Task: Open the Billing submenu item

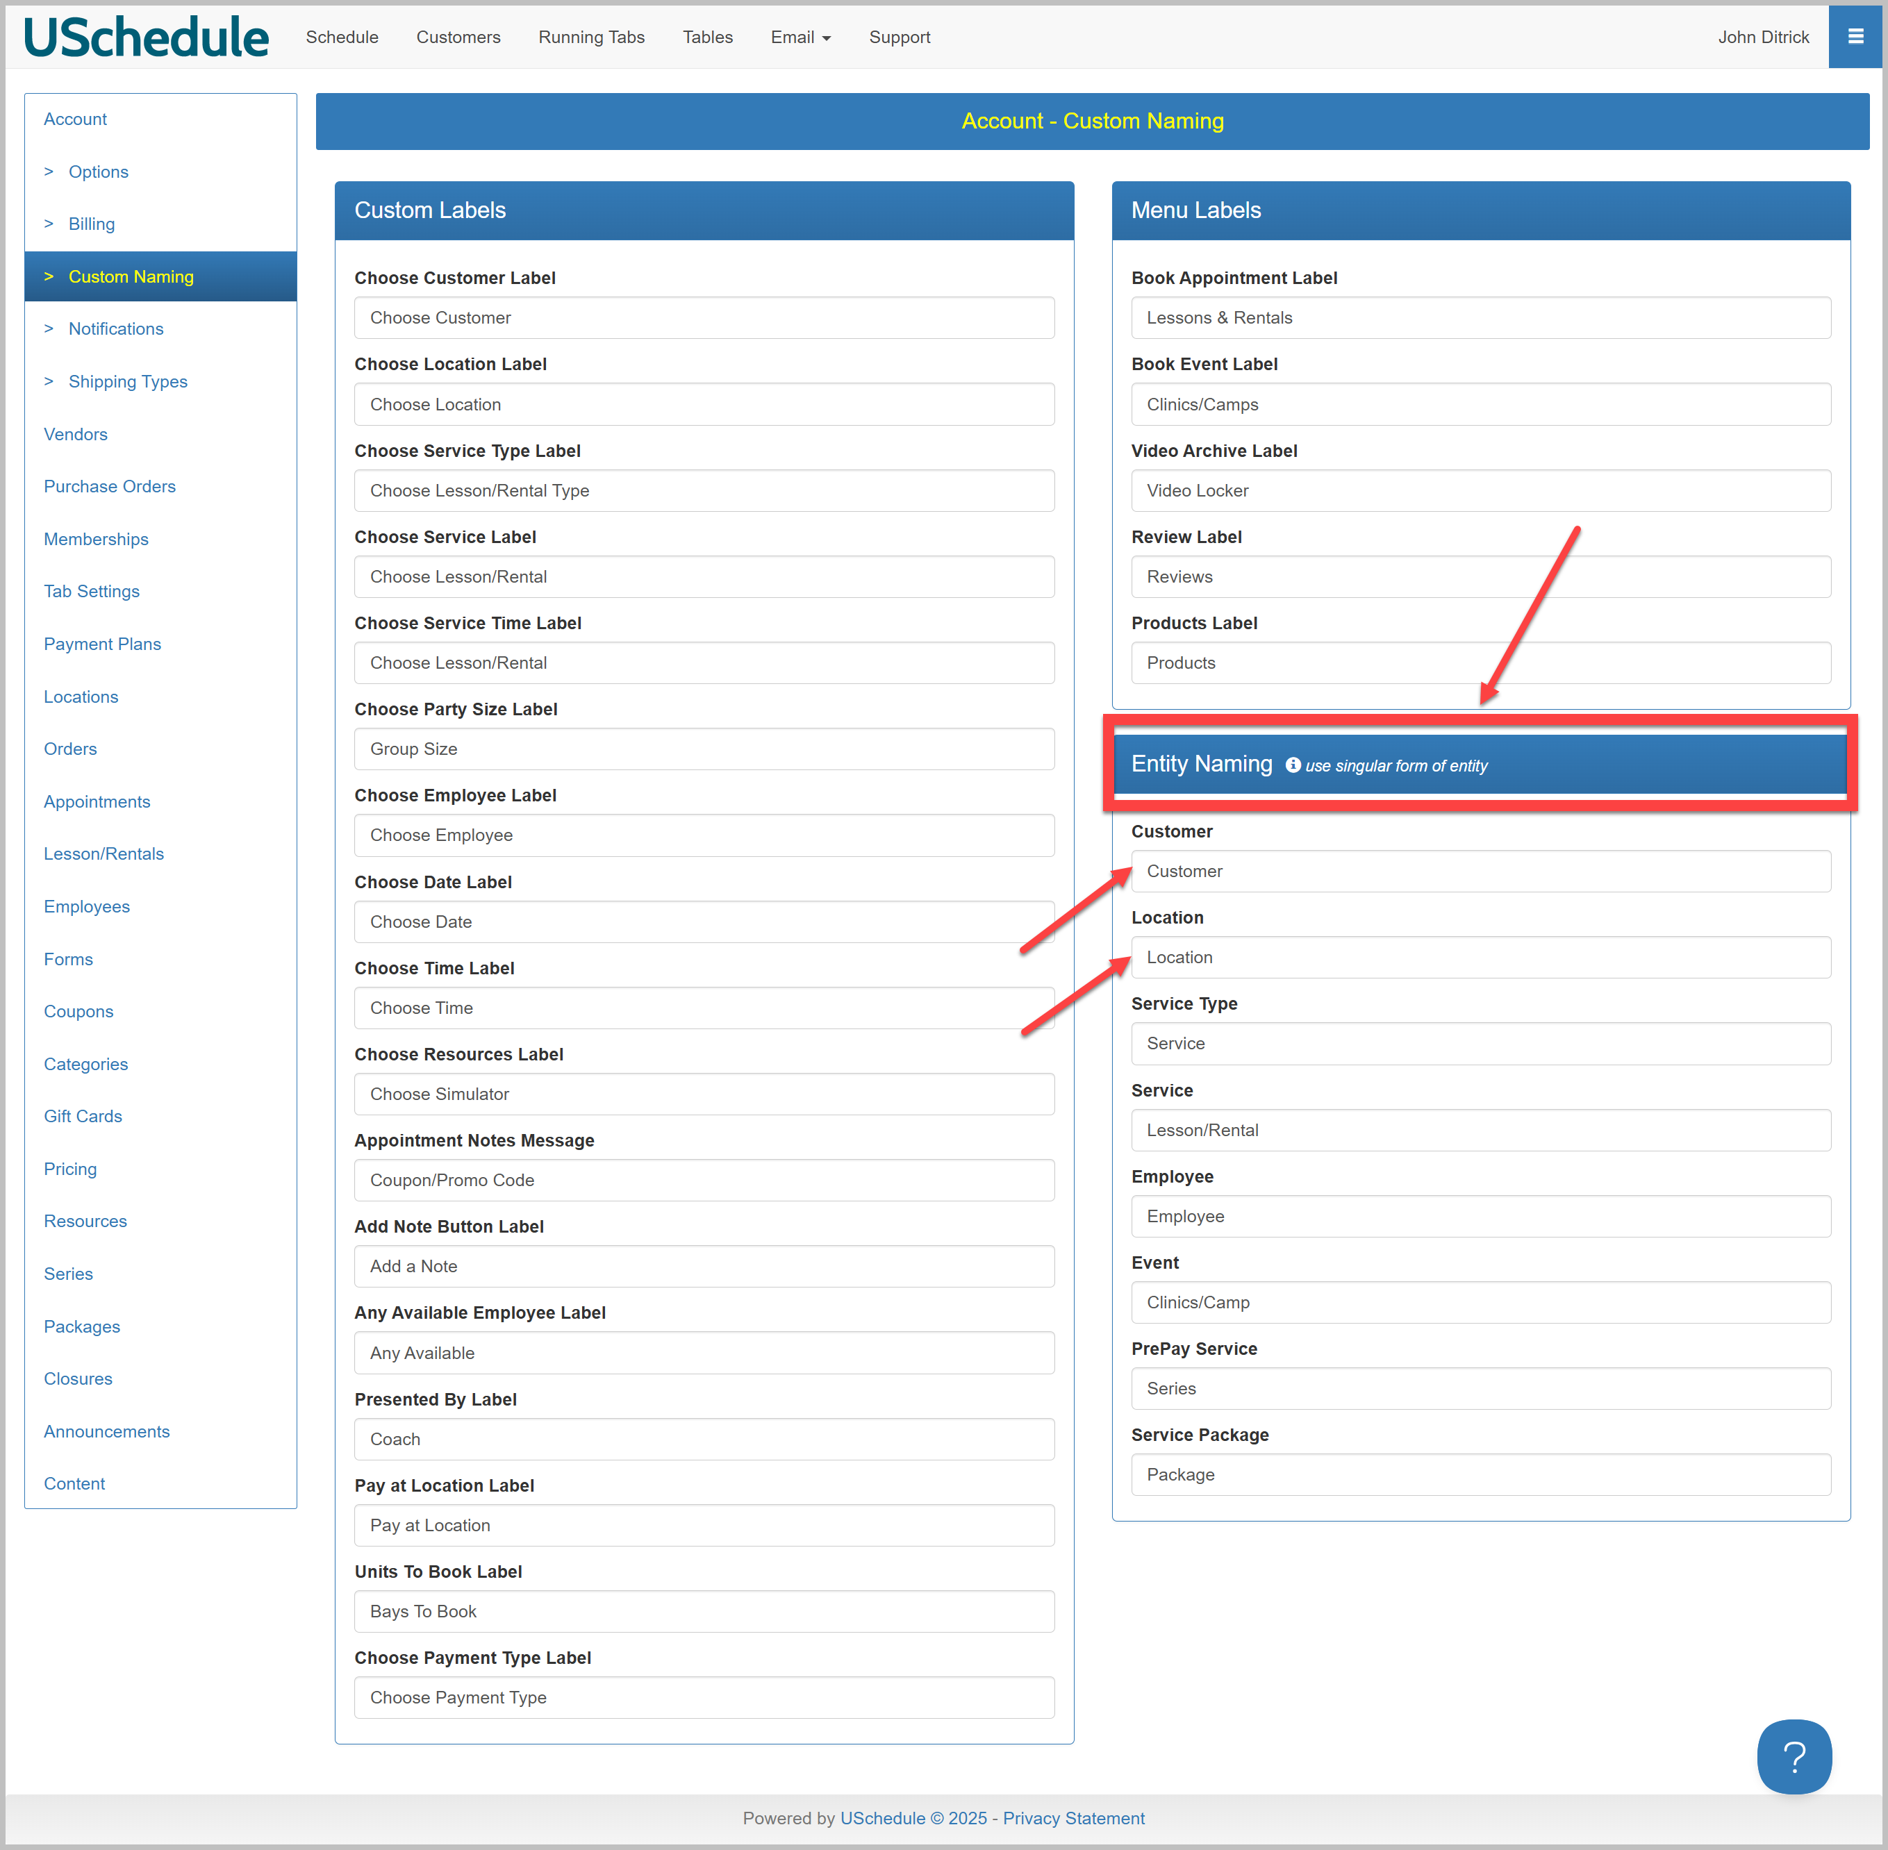Action: (x=91, y=224)
